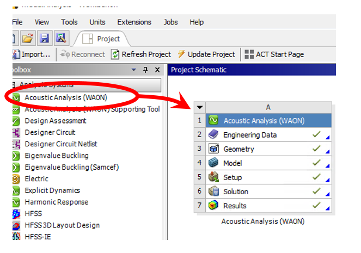Select Acoustic Analysis (WAON) in the Toolbox
Viewport: 361px width, 253px height.
66,97
